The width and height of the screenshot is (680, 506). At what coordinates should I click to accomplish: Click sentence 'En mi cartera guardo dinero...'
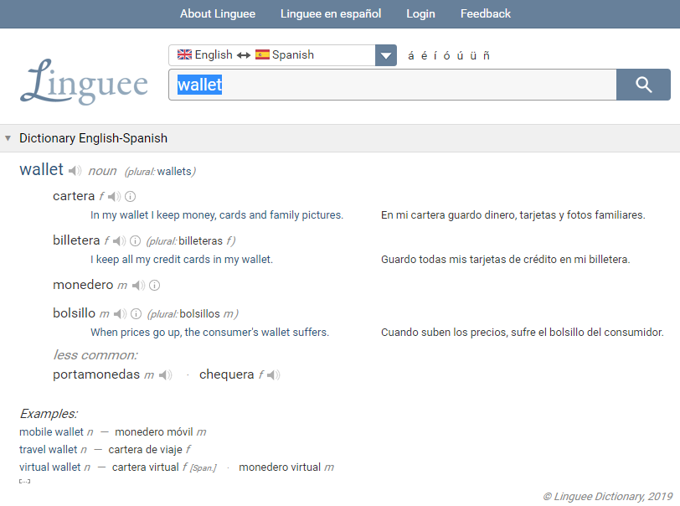(513, 215)
